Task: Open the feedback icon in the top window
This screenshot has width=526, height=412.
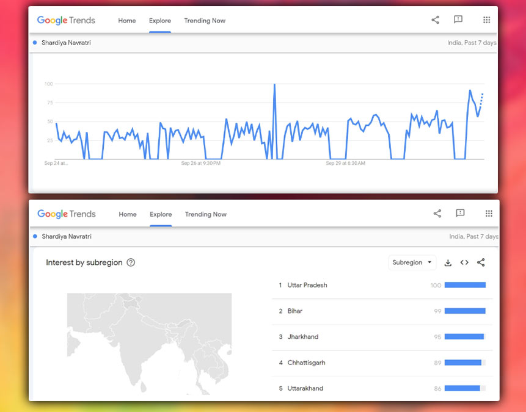Action: click(458, 20)
